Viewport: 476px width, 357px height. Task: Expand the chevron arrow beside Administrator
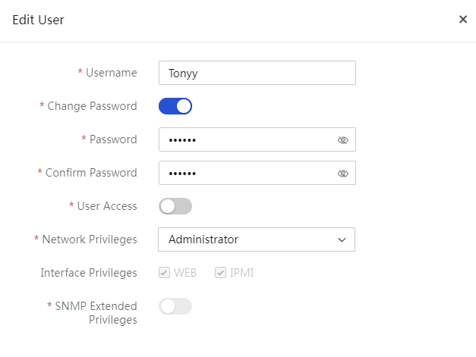point(342,240)
